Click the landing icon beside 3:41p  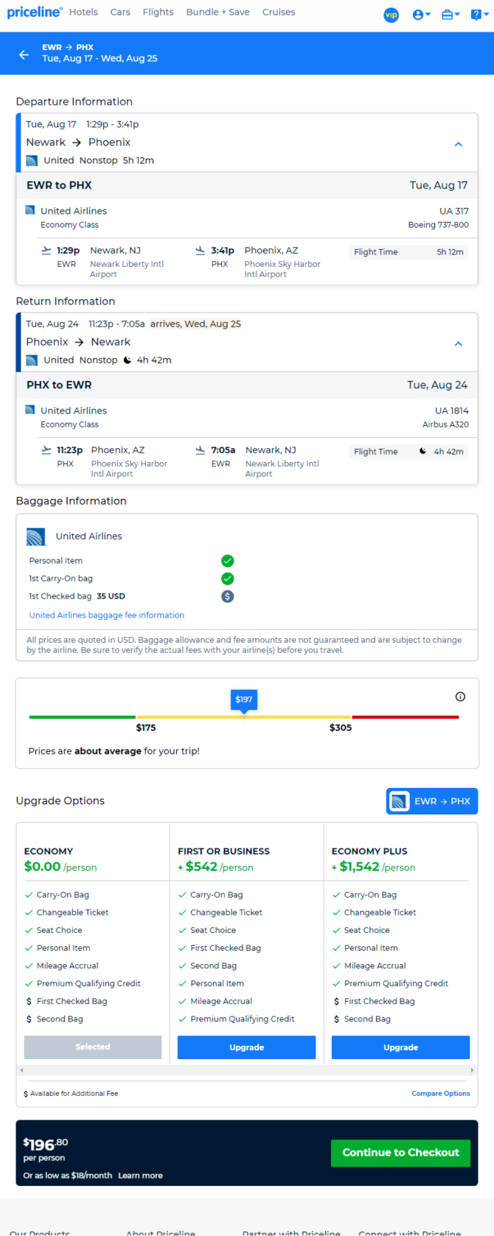click(201, 251)
